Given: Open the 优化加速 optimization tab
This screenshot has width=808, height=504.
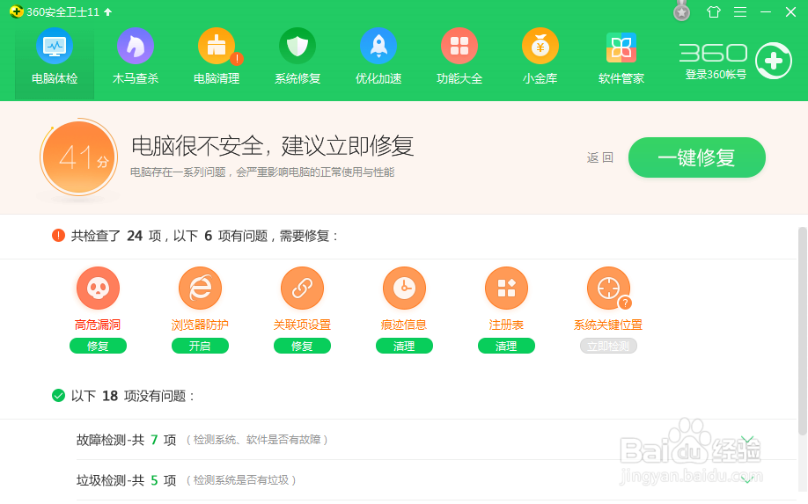Looking at the screenshot, I should click(x=378, y=58).
